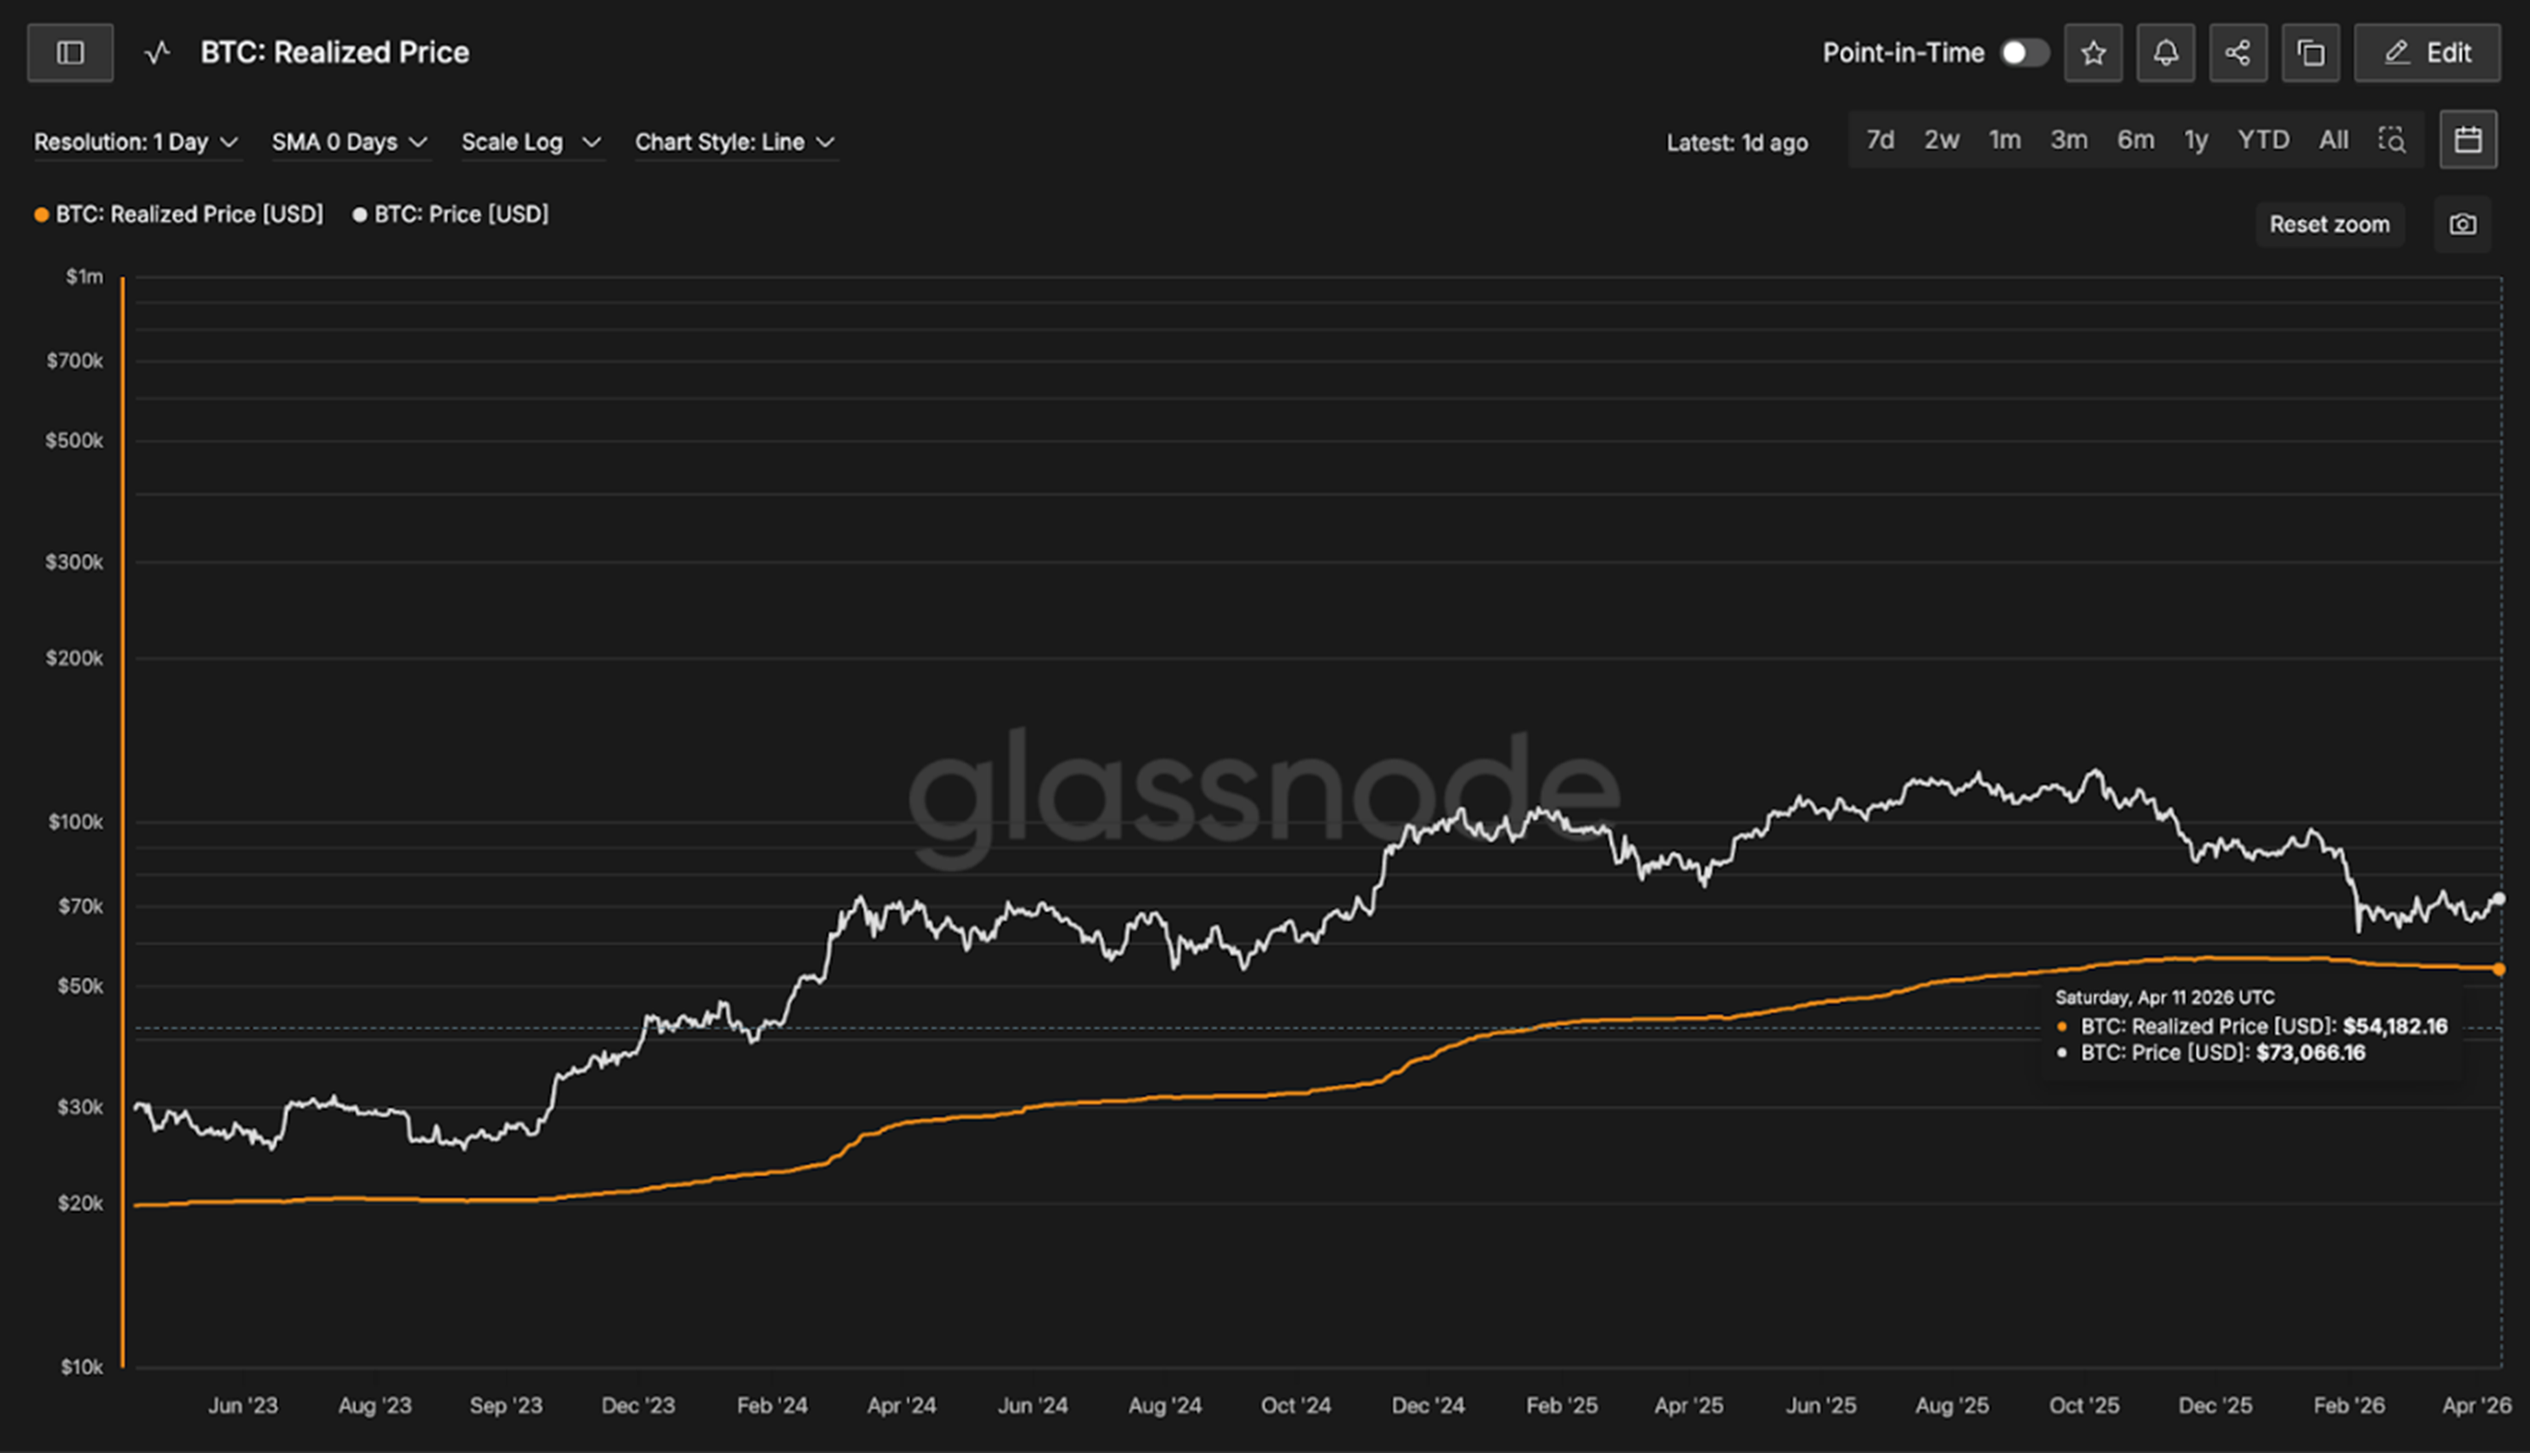2530x1453 pixels.
Task: Toggle the sidebar panel icon
Action: pyautogui.click(x=69, y=53)
